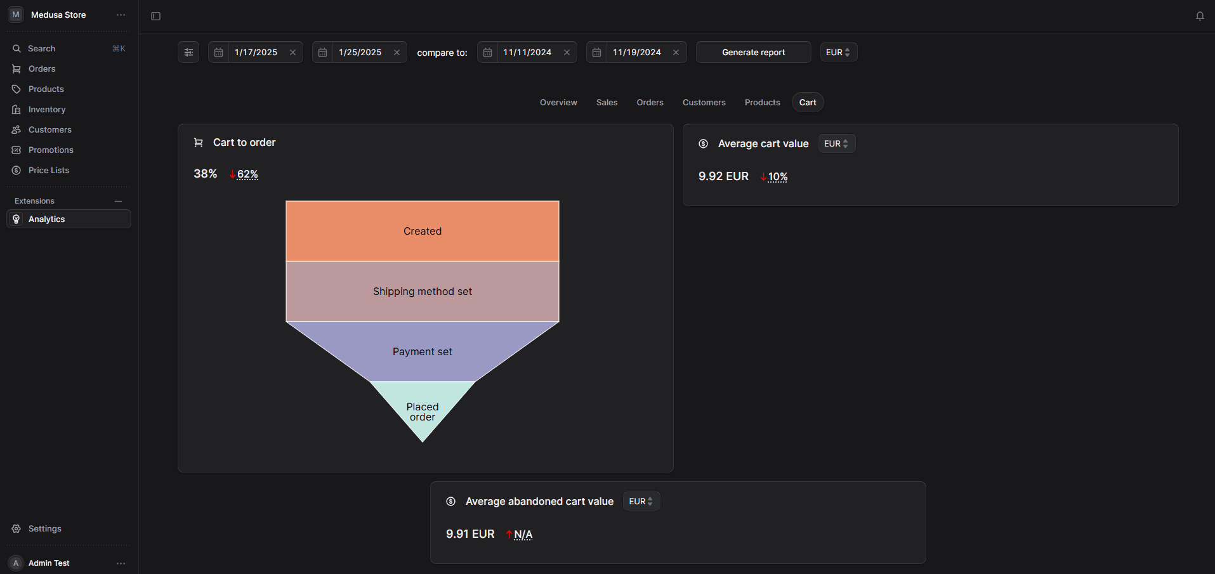1215x574 pixels.
Task: Switch to the Sales tab
Action: coord(607,103)
